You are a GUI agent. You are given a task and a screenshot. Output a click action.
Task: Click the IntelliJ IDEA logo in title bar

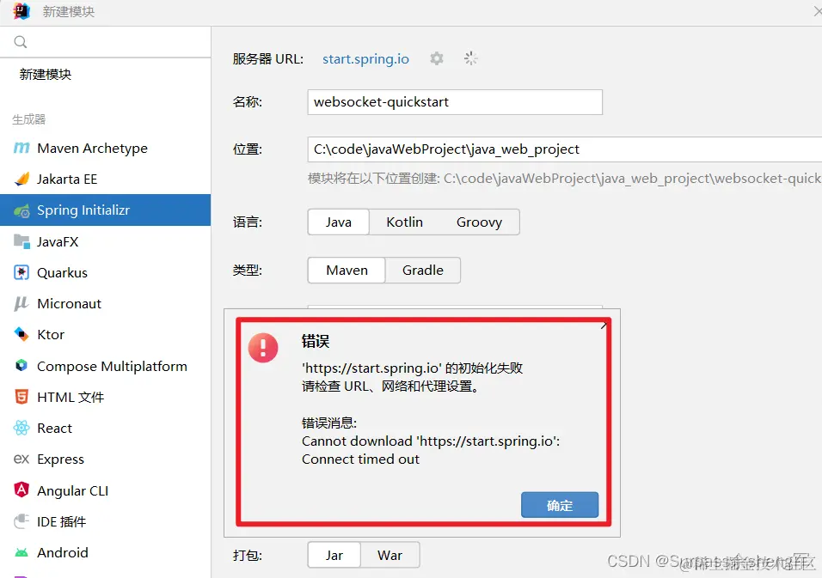click(x=21, y=11)
